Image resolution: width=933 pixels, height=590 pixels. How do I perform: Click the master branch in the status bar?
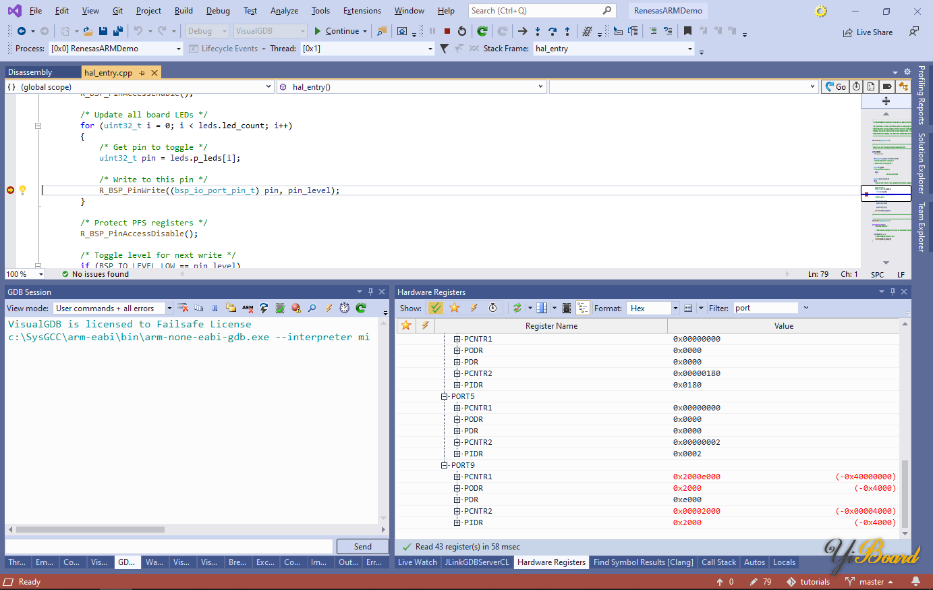870,582
